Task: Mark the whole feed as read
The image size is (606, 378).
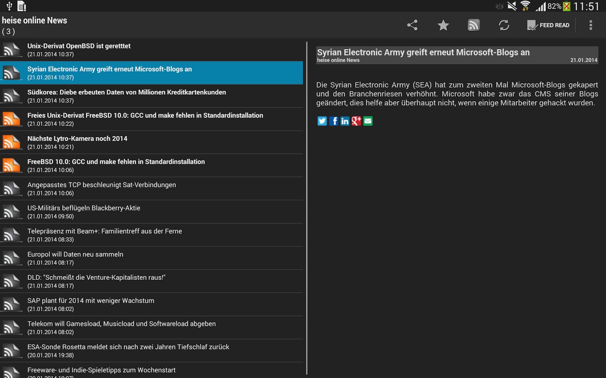Action: click(548, 25)
